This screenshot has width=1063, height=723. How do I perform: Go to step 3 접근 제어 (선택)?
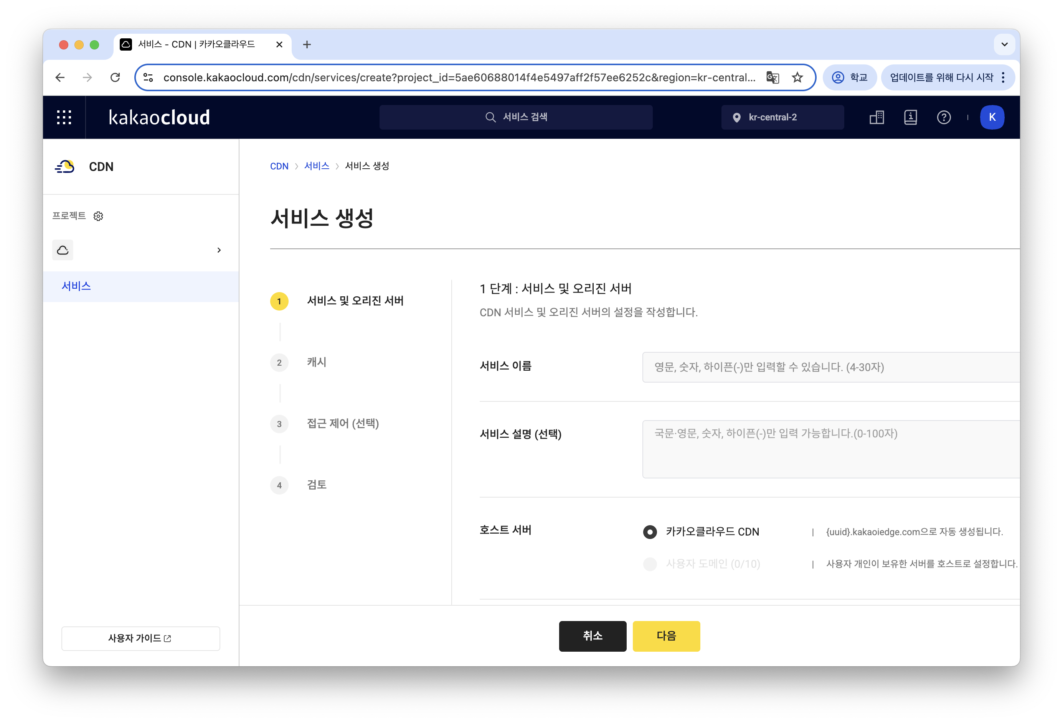325,424
